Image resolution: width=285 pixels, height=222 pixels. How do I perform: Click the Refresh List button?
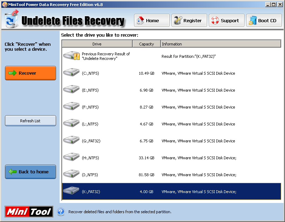tap(30, 121)
